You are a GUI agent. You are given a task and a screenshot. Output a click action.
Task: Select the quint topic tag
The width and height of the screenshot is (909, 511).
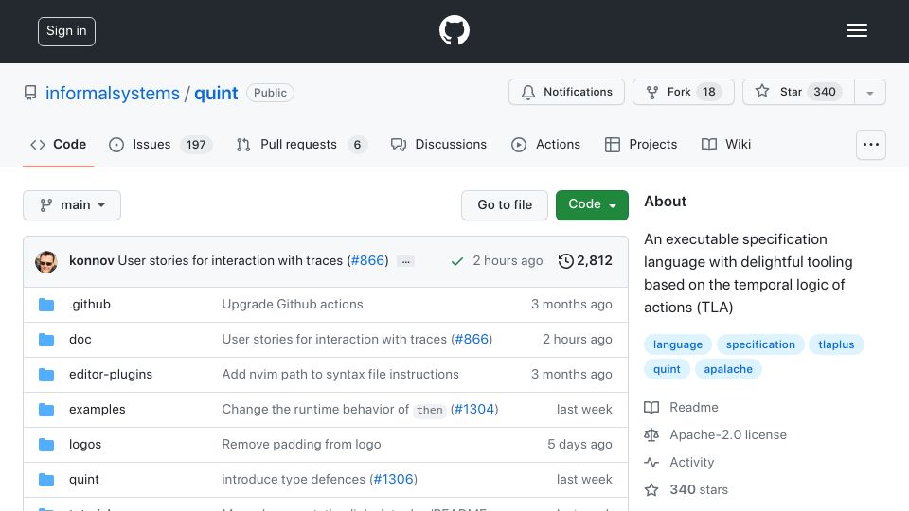pyautogui.click(x=667, y=369)
